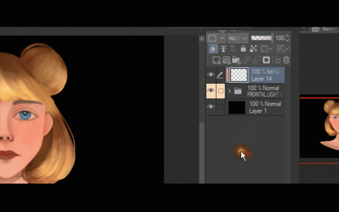Create a new raster layer

pos(217,60)
